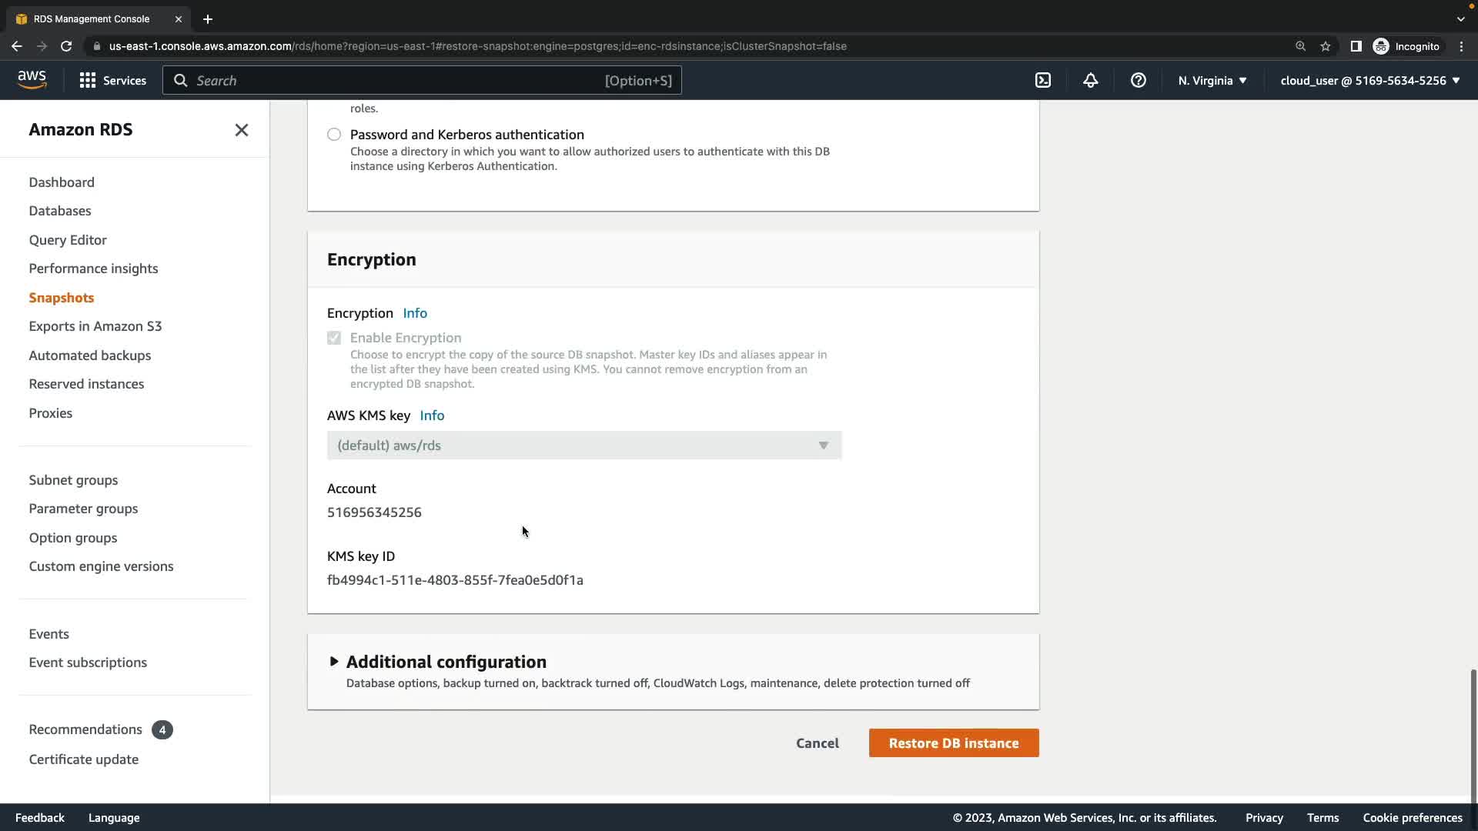This screenshot has height=831, width=1478.
Task: Open AWS CloudShell icon in top bar
Action: (1043, 80)
